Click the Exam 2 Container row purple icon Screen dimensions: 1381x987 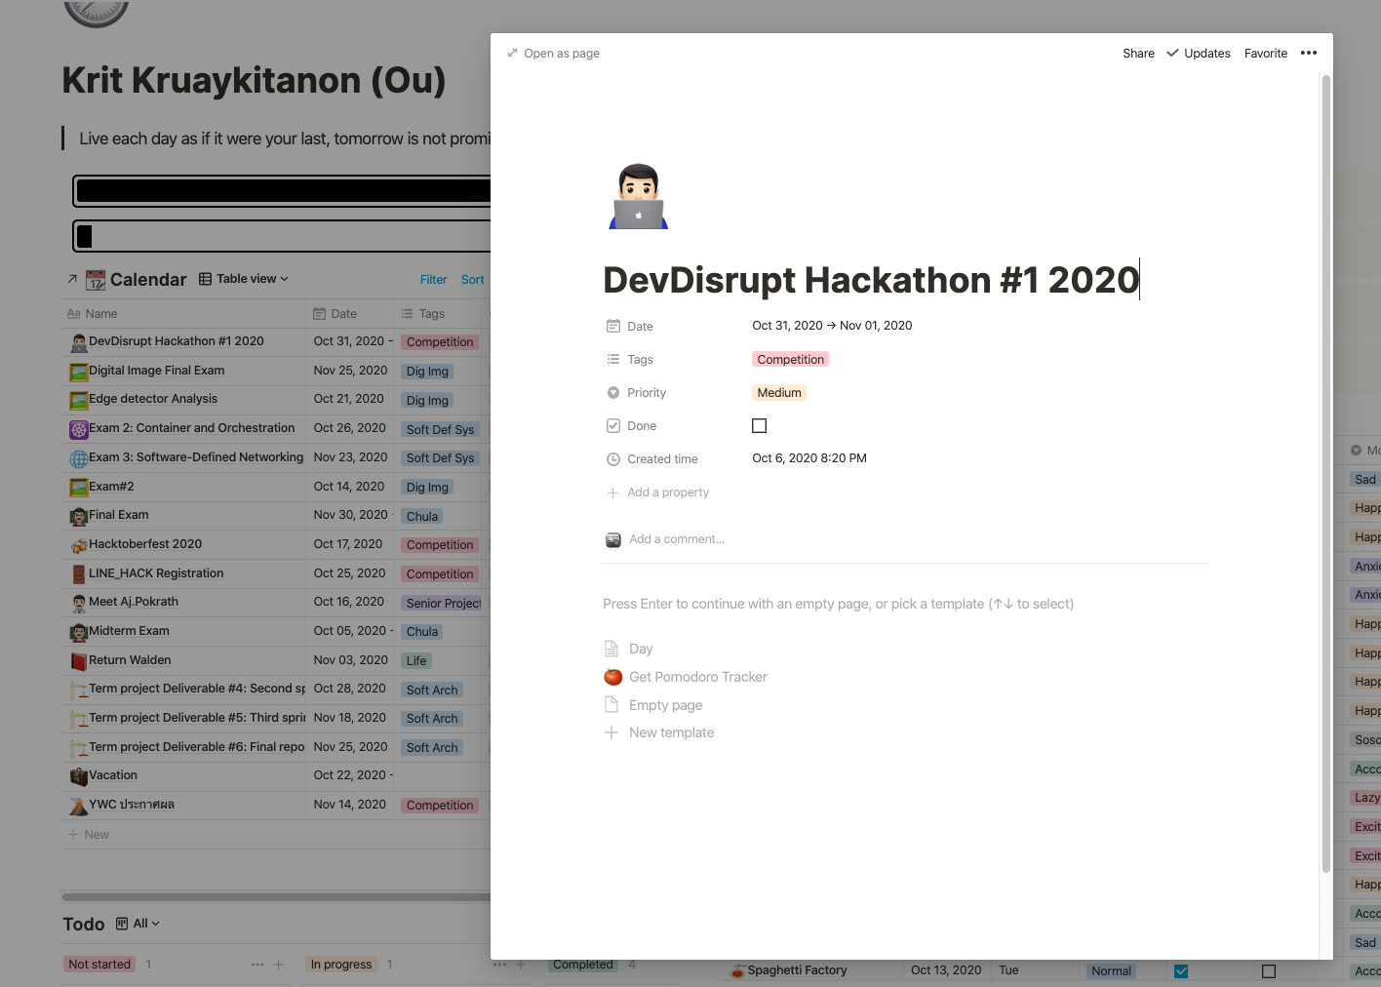(x=79, y=429)
